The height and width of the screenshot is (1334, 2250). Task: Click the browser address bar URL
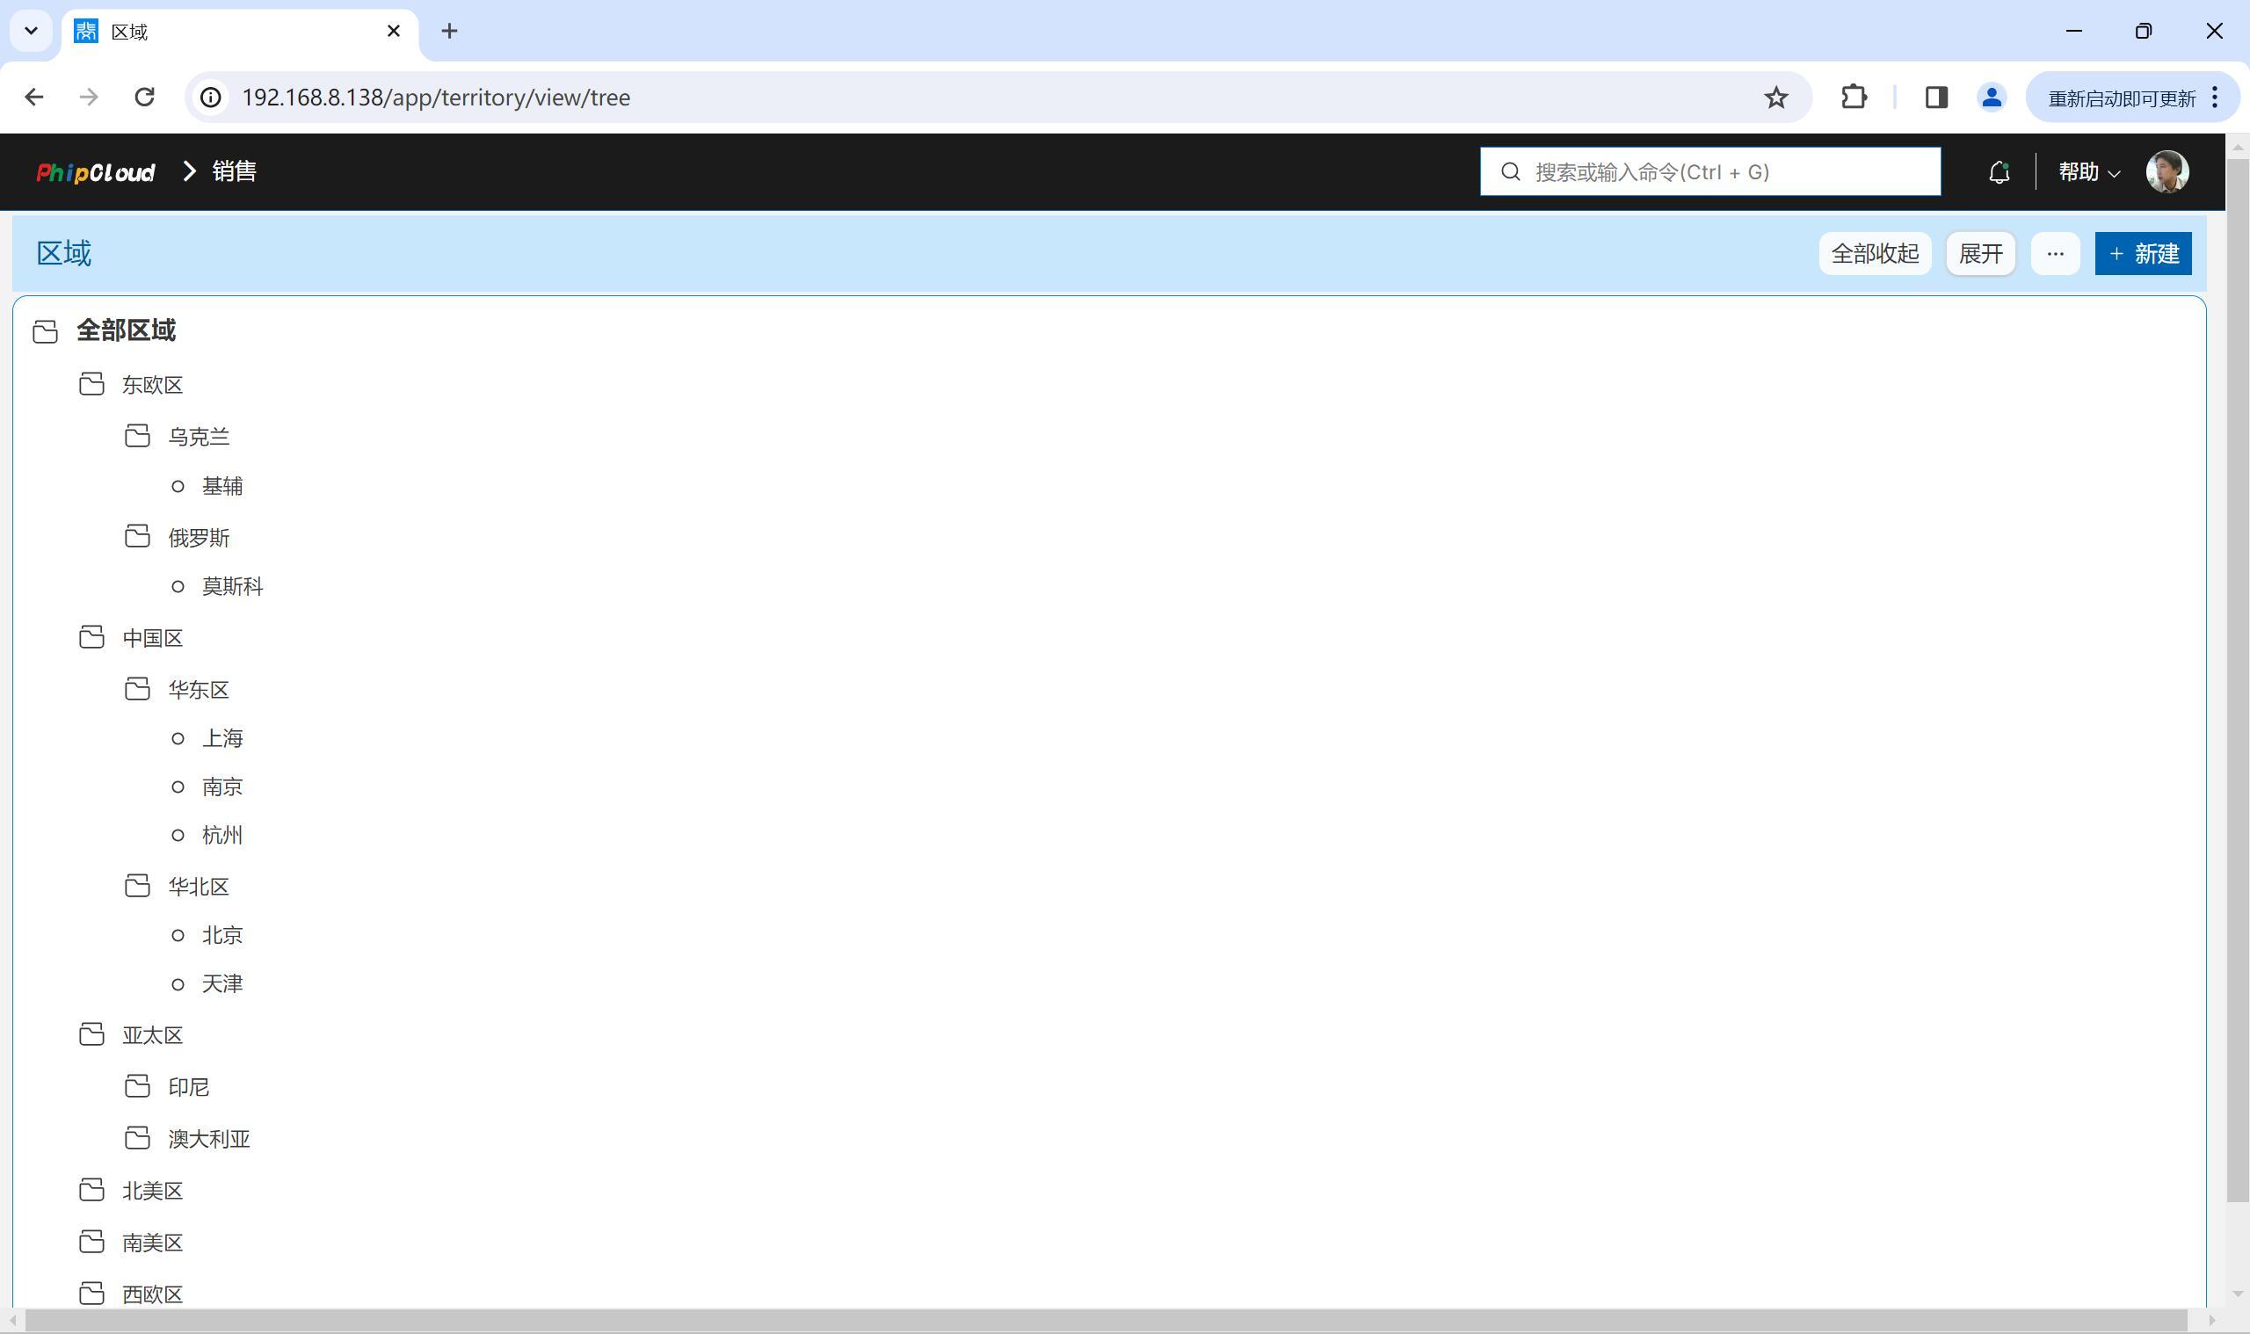[436, 97]
